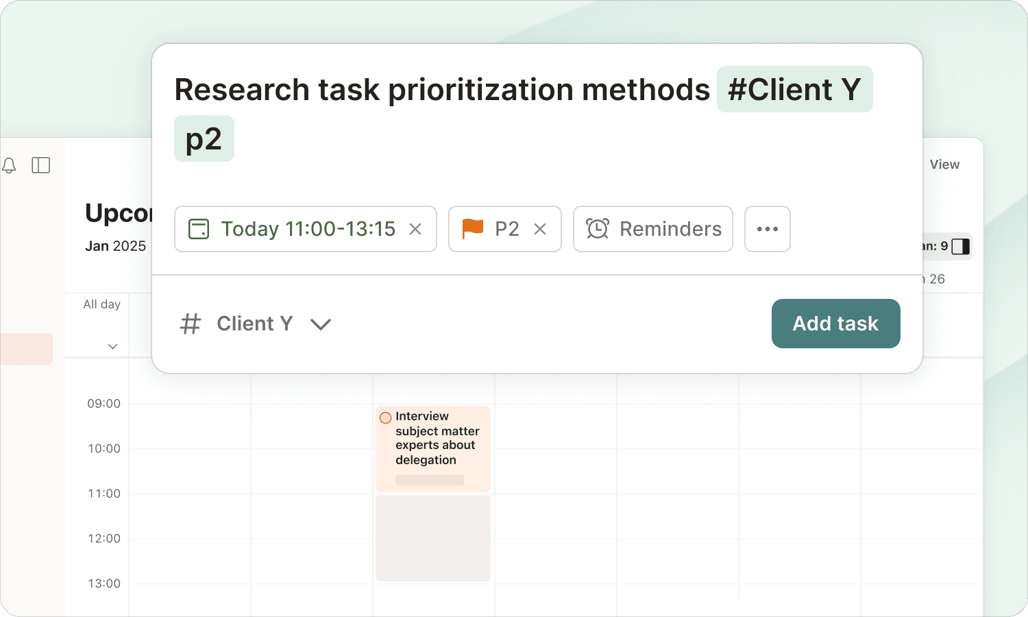Toggle the half-filled panel icon near View
Screen dimensions: 1028x617
coord(961,246)
